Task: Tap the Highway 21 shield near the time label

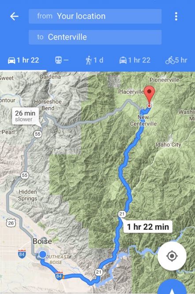Action: tap(122, 214)
